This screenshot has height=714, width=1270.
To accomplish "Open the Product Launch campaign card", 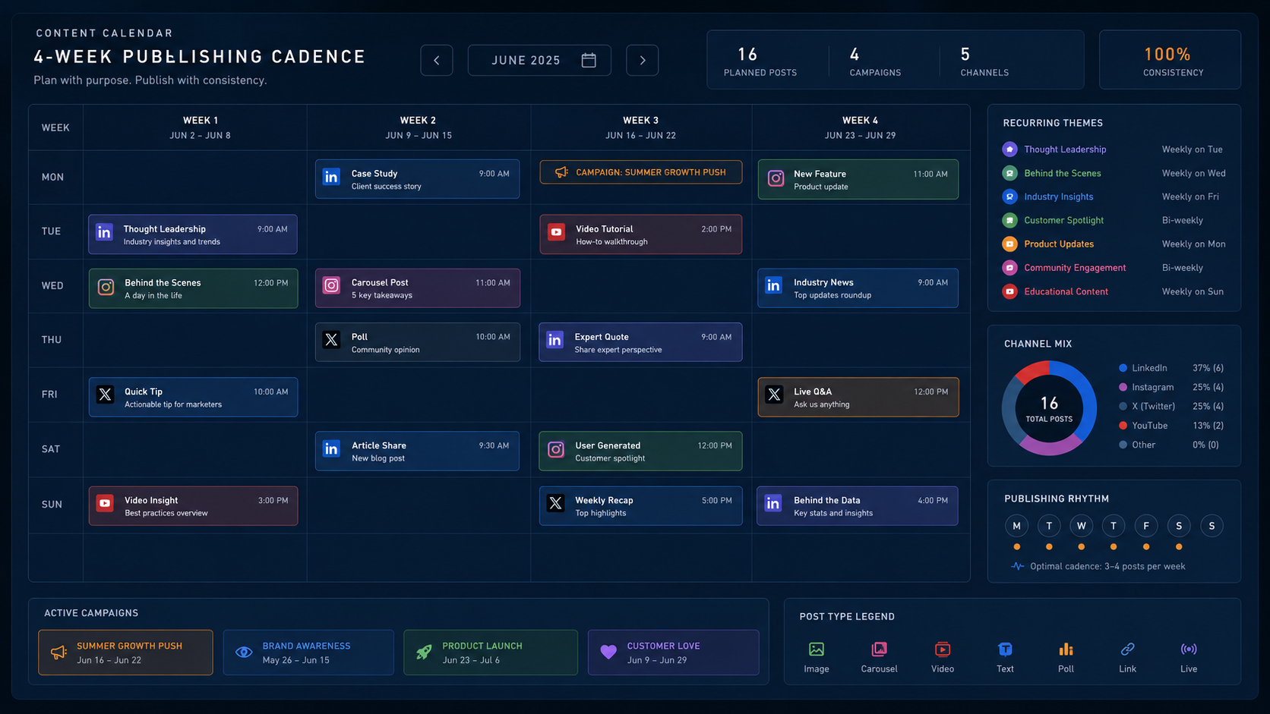I will click(491, 653).
